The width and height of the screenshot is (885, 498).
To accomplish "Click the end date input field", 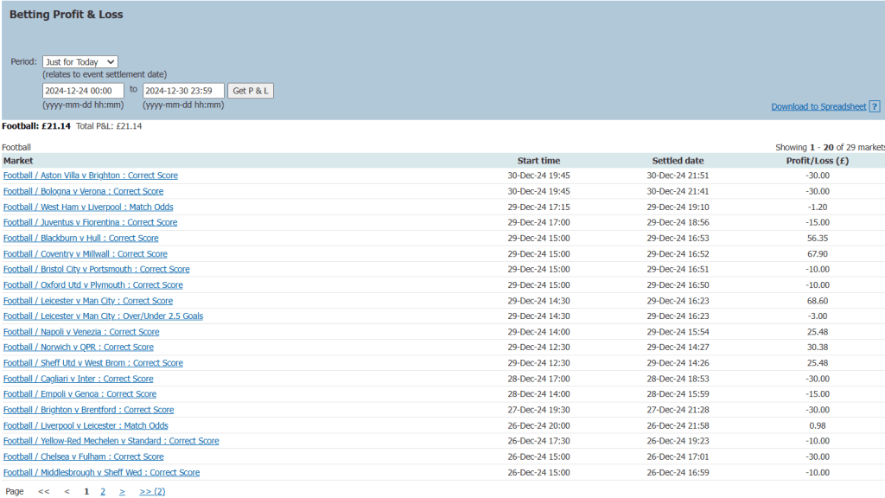I will 183,91.
